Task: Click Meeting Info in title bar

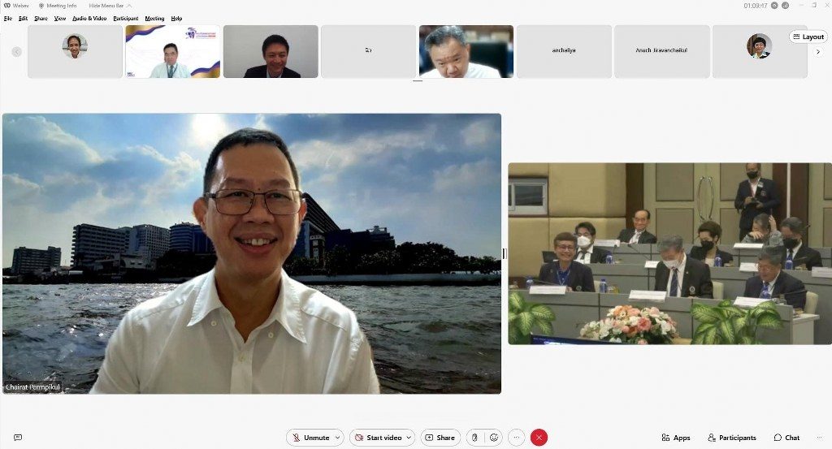Action: point(57,6)
